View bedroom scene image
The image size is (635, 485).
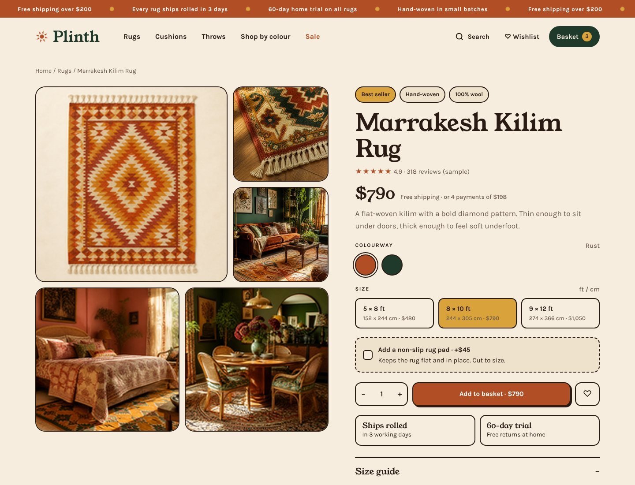(x=107, y=359)
